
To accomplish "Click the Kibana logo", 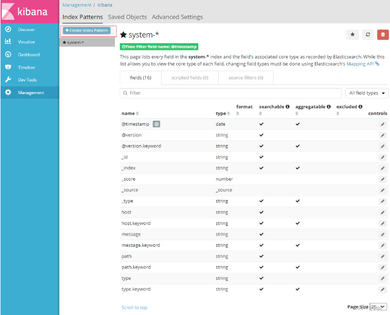I will click(x=29, y=12).
